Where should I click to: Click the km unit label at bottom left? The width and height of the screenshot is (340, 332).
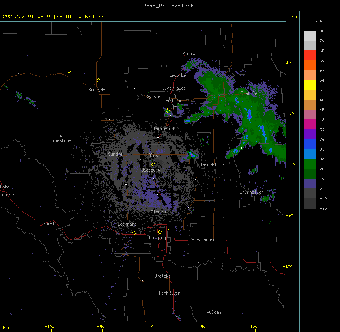coord(6,327)
